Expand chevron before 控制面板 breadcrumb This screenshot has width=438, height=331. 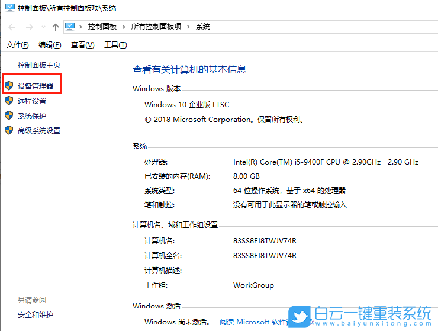pos(80,27)
